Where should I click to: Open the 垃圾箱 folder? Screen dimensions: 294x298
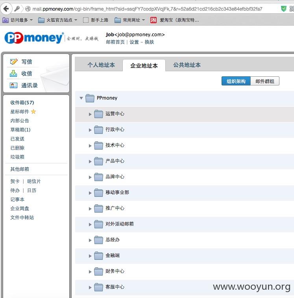(x=17, y=157)
